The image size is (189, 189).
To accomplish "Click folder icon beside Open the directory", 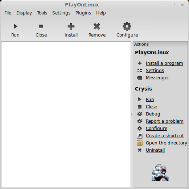I will coord(140,143).
